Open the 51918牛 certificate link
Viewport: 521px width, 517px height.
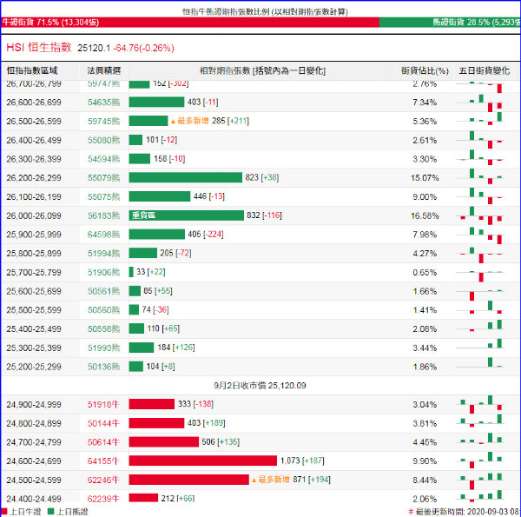103,404
